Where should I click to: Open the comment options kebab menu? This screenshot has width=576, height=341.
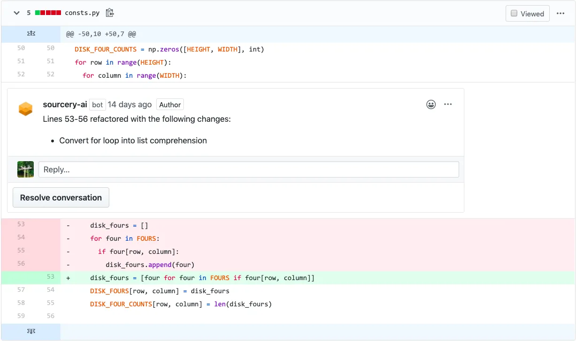tap(447, 104)
